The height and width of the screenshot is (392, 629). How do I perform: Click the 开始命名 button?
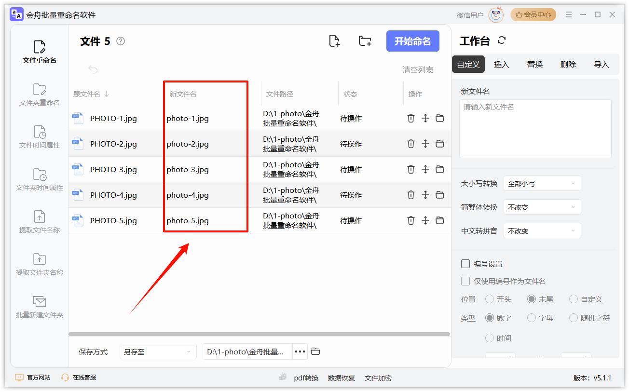tap(412, 41)
